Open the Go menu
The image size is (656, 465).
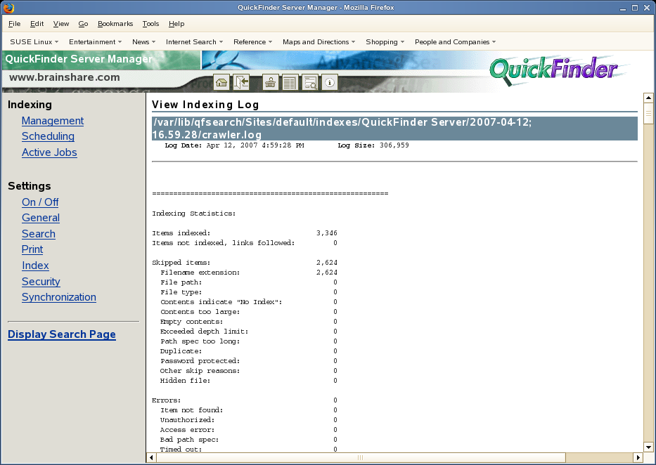click(83, 24)
